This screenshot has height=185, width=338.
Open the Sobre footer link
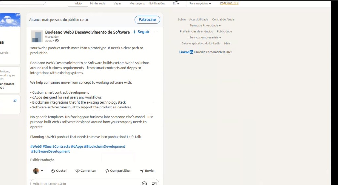182,19
